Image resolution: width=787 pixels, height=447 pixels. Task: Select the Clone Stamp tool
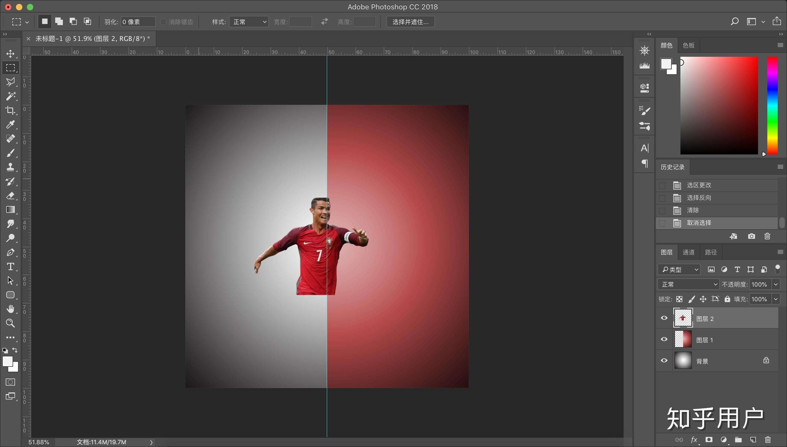(10, 167)
